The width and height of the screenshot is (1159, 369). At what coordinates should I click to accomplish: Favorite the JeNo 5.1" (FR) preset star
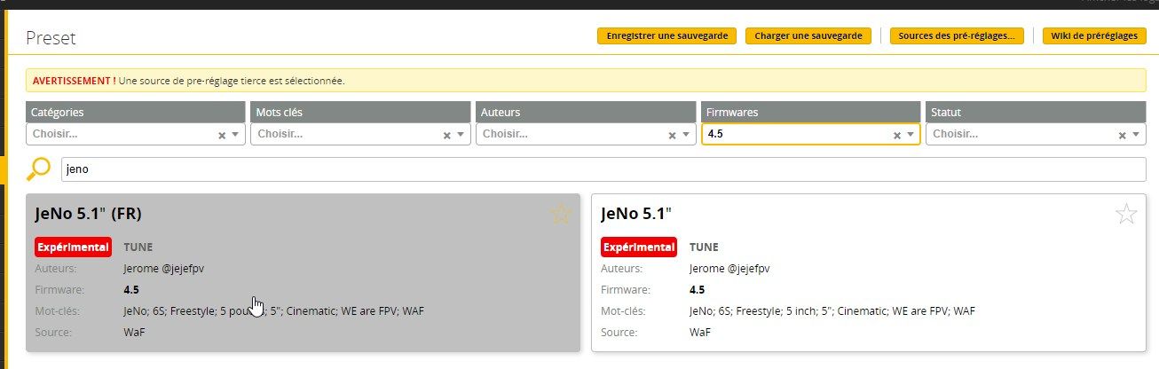[561, 214]
